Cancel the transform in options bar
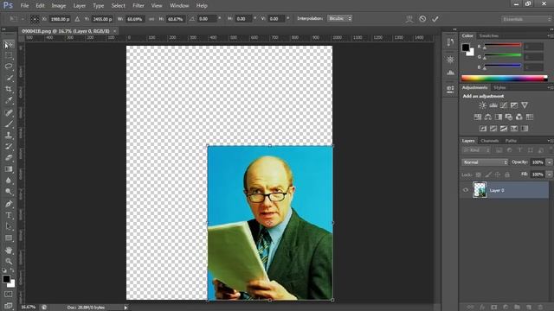Screen dimensions: 554x311 [x=422, y=19]
